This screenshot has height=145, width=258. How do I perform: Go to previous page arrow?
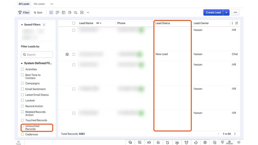[x=218, y=134]
